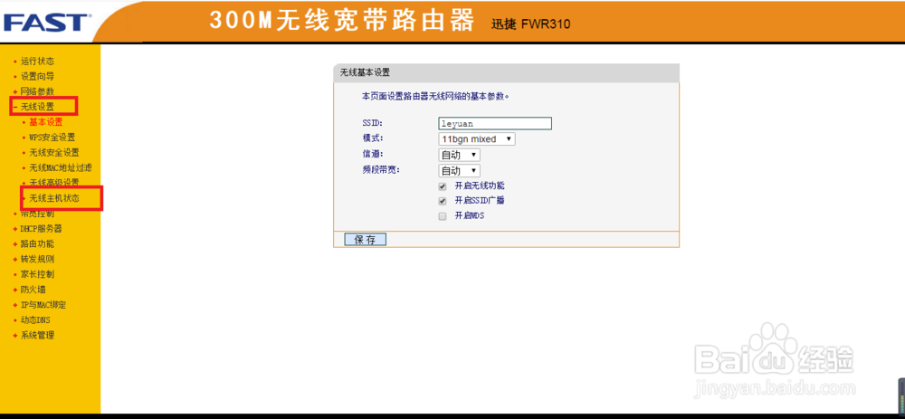This screenshot has height=419, width=905.
Task: Expand the 网络参数 menu
Action: [37, 91]
